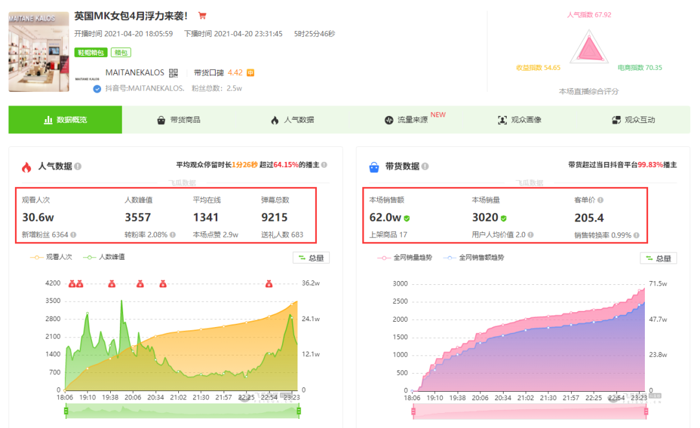The width and height of the screenshot is (700, 428).
Task: Click the orange badge icon next to 4.42
Action: pos(250,73)
